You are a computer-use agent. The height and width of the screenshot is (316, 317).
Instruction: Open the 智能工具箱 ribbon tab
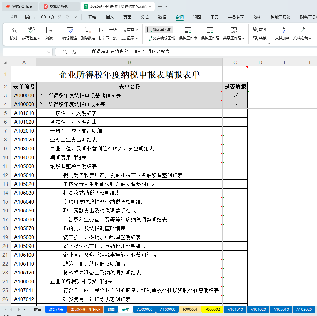tap(281, 17)
